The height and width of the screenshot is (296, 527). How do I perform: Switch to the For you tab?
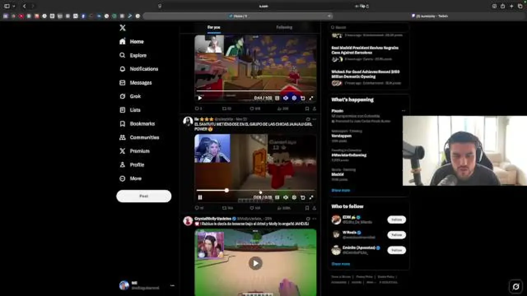pyautogui.click(x=214, y=27)
